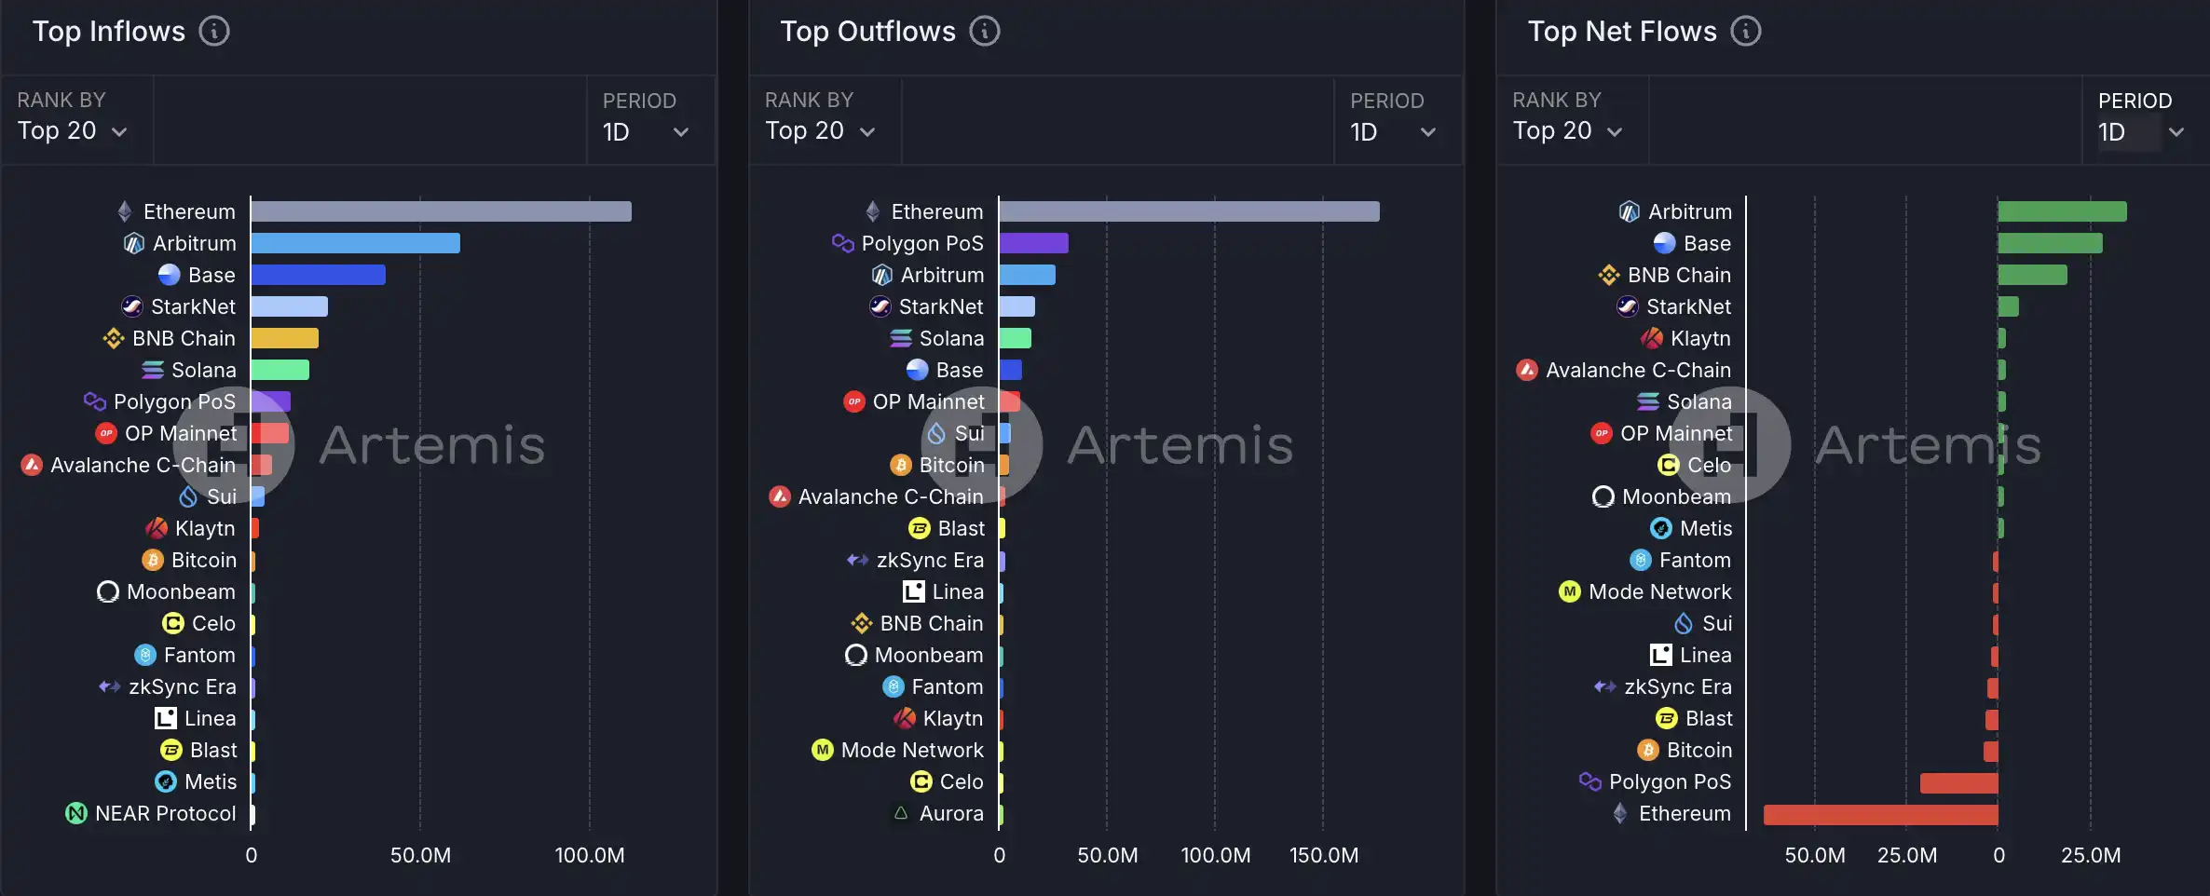Expand the Rank By dropdown in Top Outflows

point(820,131)
